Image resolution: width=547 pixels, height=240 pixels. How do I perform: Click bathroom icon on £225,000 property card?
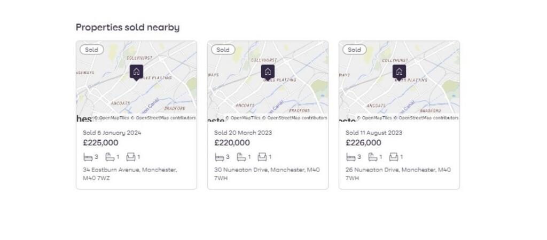(110, 157)
